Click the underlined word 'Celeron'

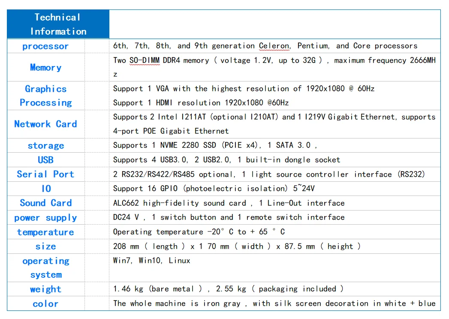click(x=274, y=46)
